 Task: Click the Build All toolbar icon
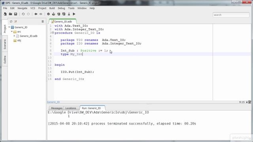coord(54,14)
